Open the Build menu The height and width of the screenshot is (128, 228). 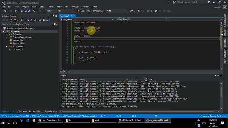point(34,7)
